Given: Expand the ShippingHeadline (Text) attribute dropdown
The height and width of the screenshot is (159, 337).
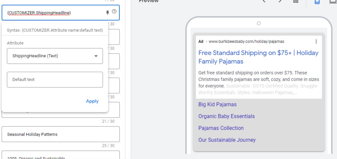Looking at the screenshot, I should pos(55,56).
